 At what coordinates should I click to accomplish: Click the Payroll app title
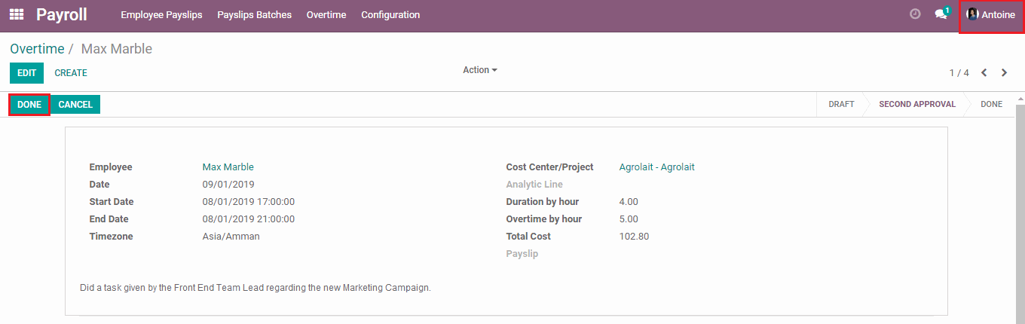point(62,14)
